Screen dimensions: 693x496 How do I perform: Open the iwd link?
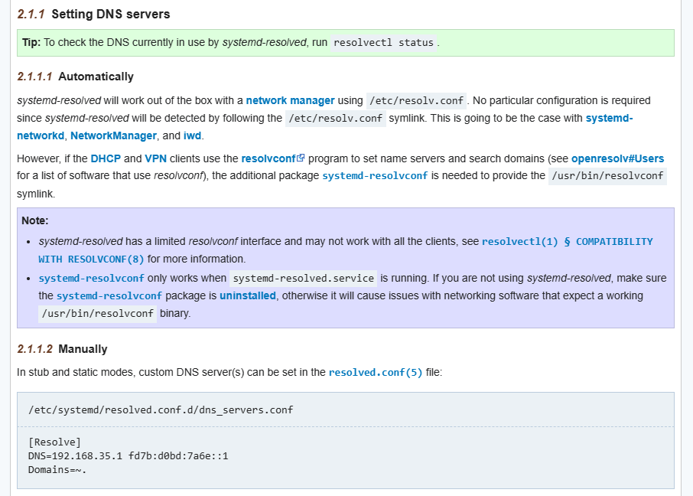coord(192,135)
